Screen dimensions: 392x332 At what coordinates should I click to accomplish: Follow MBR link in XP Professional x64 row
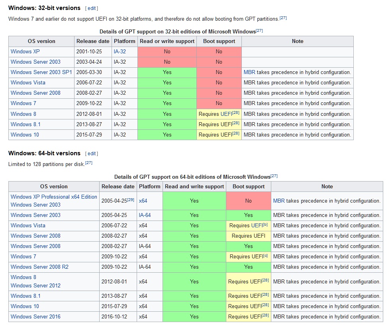(279, 201)
